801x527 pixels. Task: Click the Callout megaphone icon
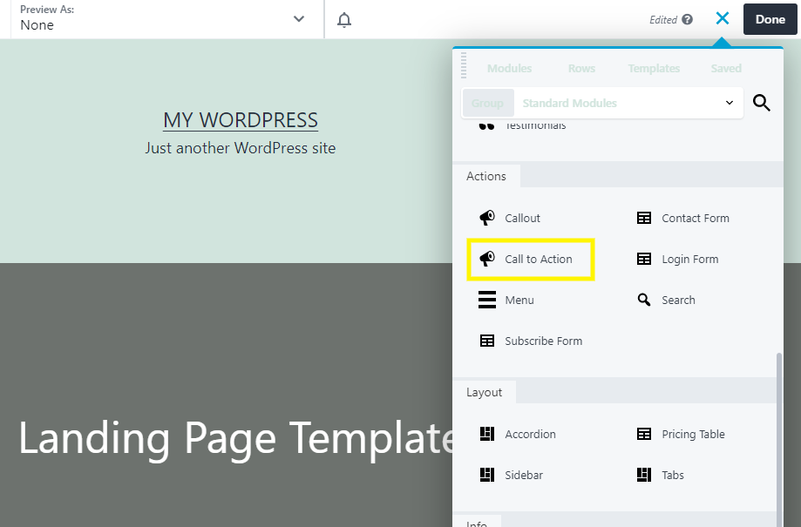tap(487, 218)
